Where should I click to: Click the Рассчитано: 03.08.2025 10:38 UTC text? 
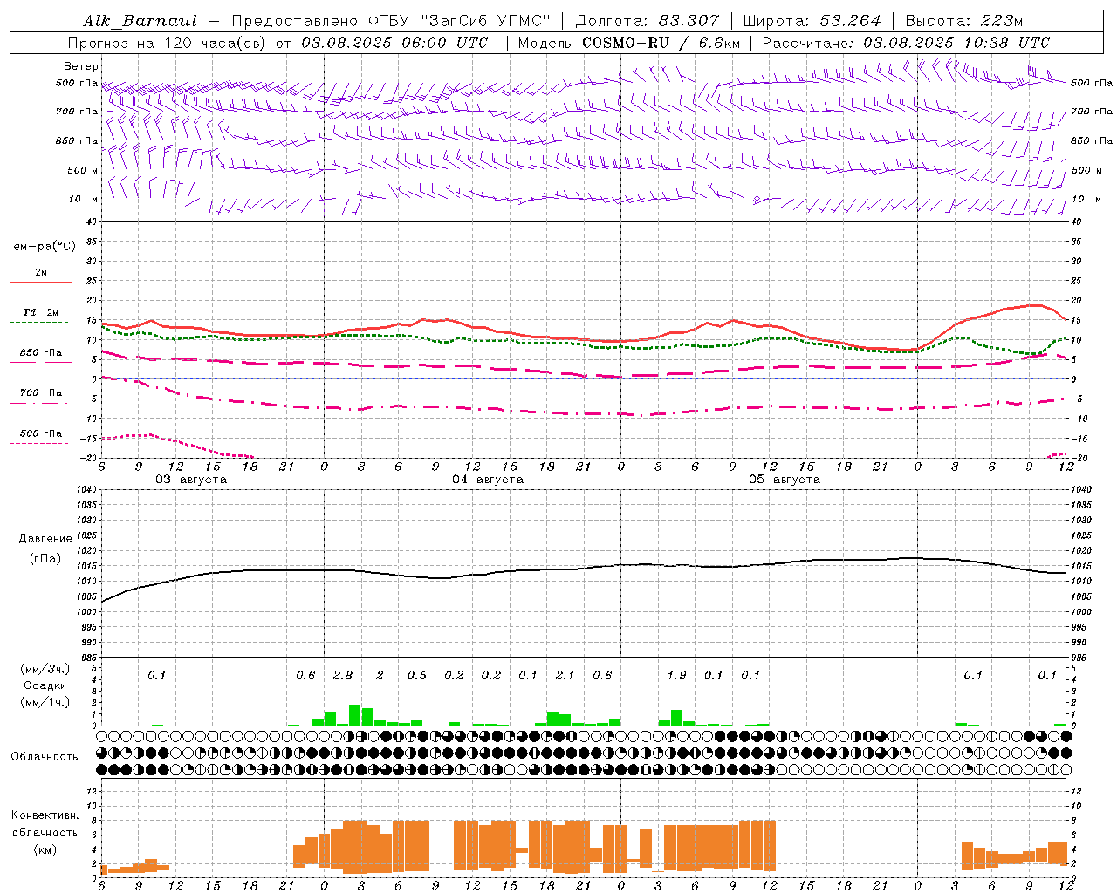point(906,43)
